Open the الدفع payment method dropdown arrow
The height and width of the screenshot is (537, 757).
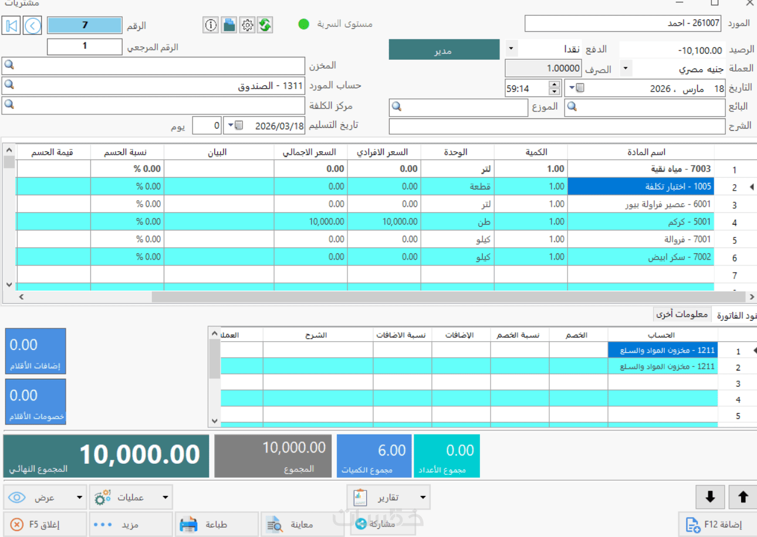coord(510,49)
